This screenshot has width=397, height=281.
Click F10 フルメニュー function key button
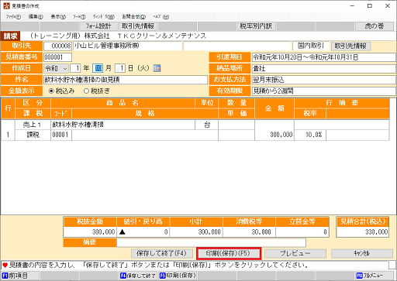click(375, 276)
